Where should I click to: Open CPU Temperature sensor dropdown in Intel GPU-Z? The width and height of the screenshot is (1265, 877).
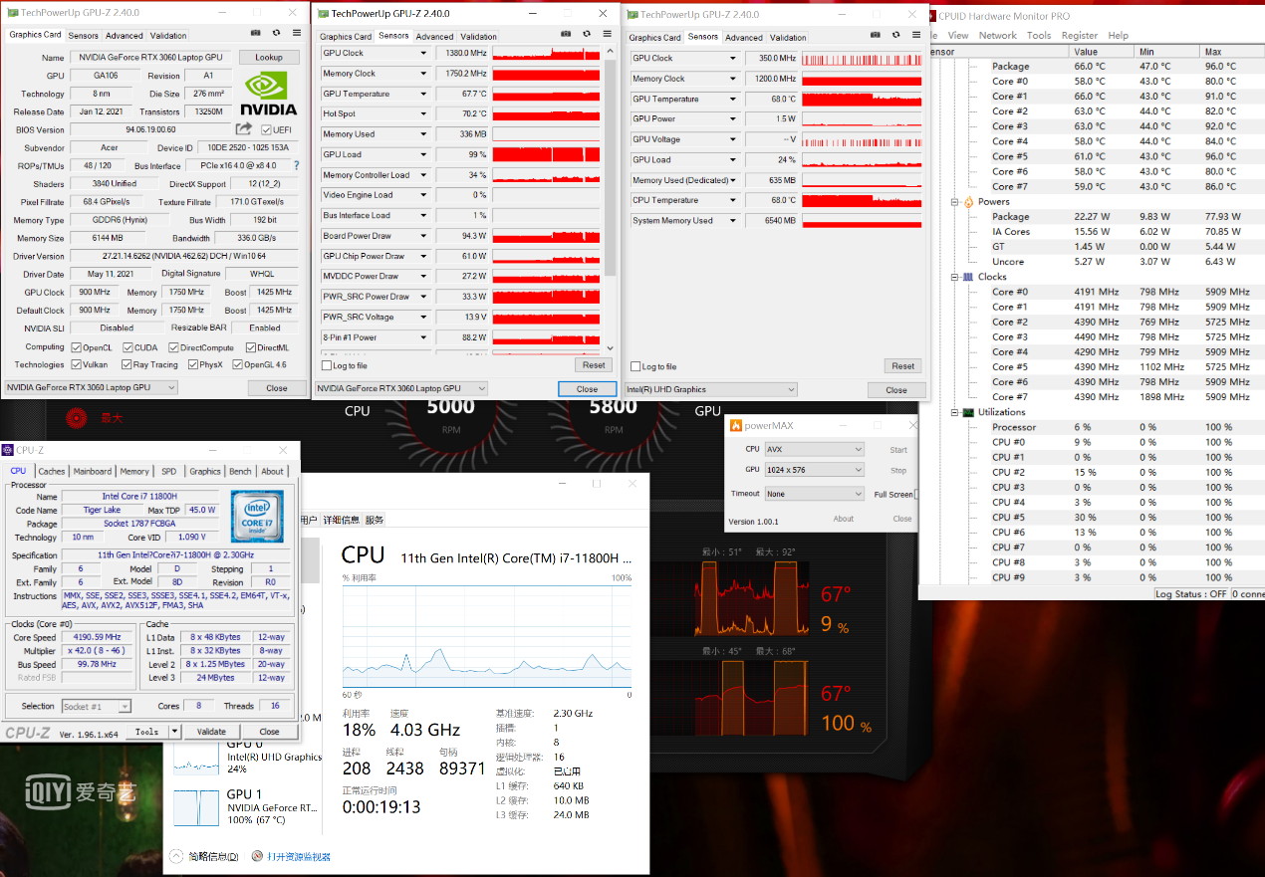click(733, 200)
